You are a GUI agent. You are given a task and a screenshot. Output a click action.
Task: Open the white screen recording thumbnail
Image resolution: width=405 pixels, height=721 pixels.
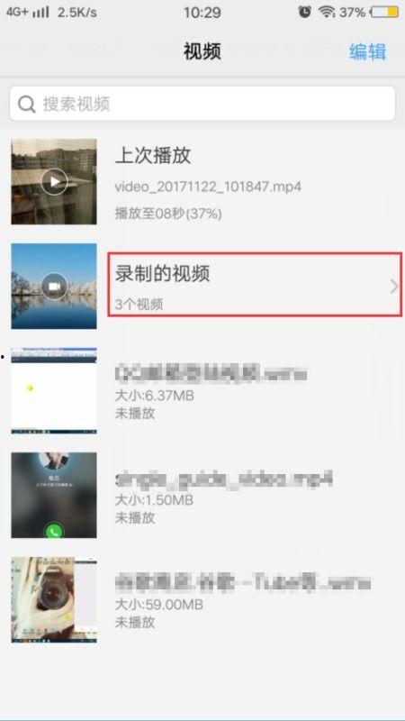(54, 390)
